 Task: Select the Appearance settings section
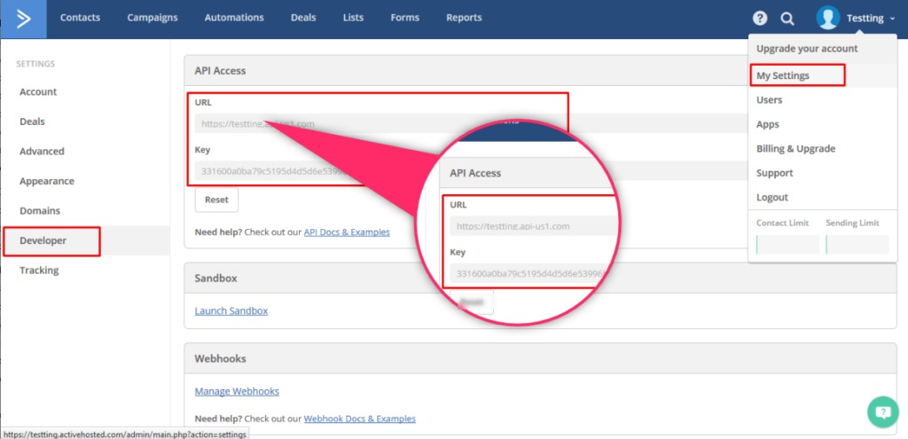pos(47,181)
